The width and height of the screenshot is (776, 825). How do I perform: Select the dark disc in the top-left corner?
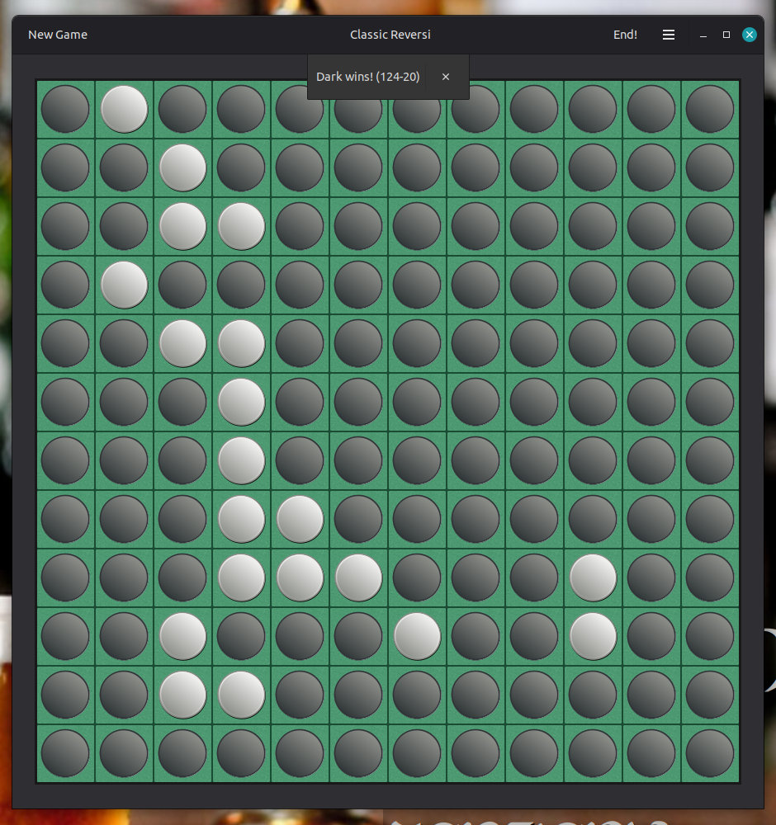[x=65, y=108]
